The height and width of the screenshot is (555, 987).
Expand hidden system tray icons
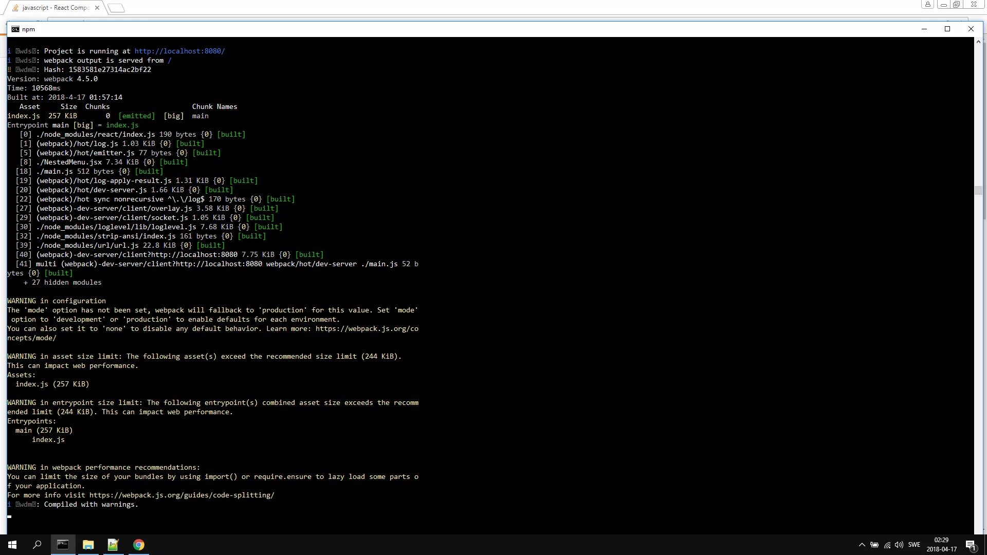(862, 545)
